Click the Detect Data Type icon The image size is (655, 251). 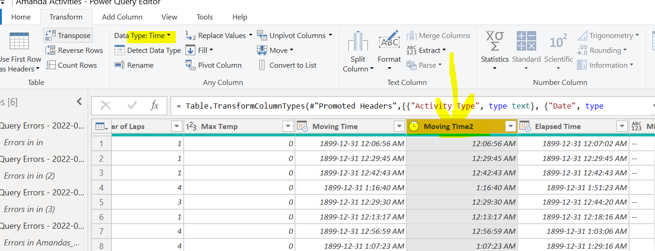[x=120, y=50]
